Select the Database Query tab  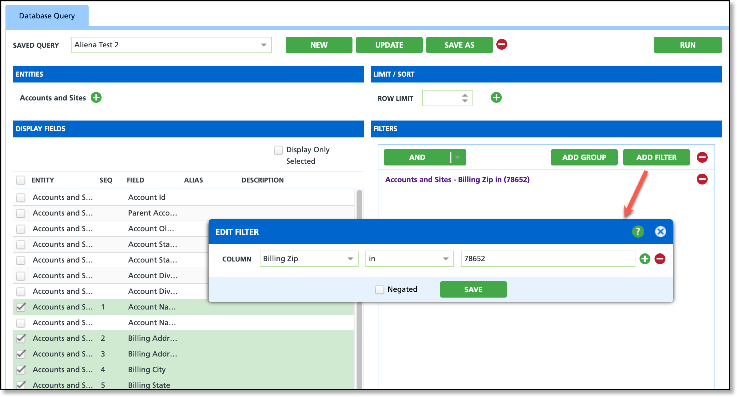tap(47, 16)
